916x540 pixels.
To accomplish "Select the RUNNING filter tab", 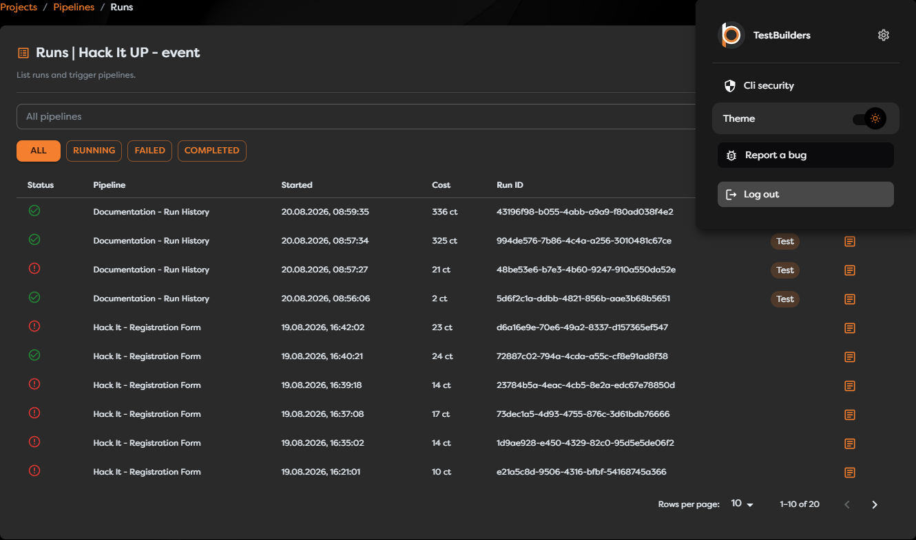I will tap(94, 151).
